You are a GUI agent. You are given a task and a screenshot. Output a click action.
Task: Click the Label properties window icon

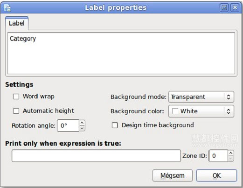tap(7, 8)
